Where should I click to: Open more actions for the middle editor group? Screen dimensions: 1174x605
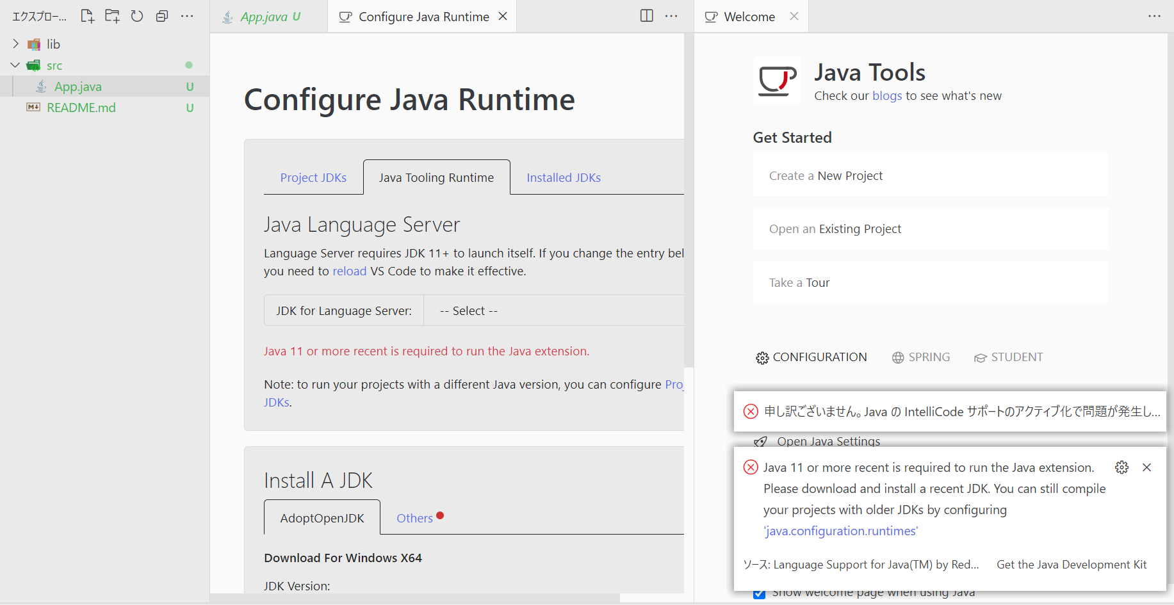point(671,16)
